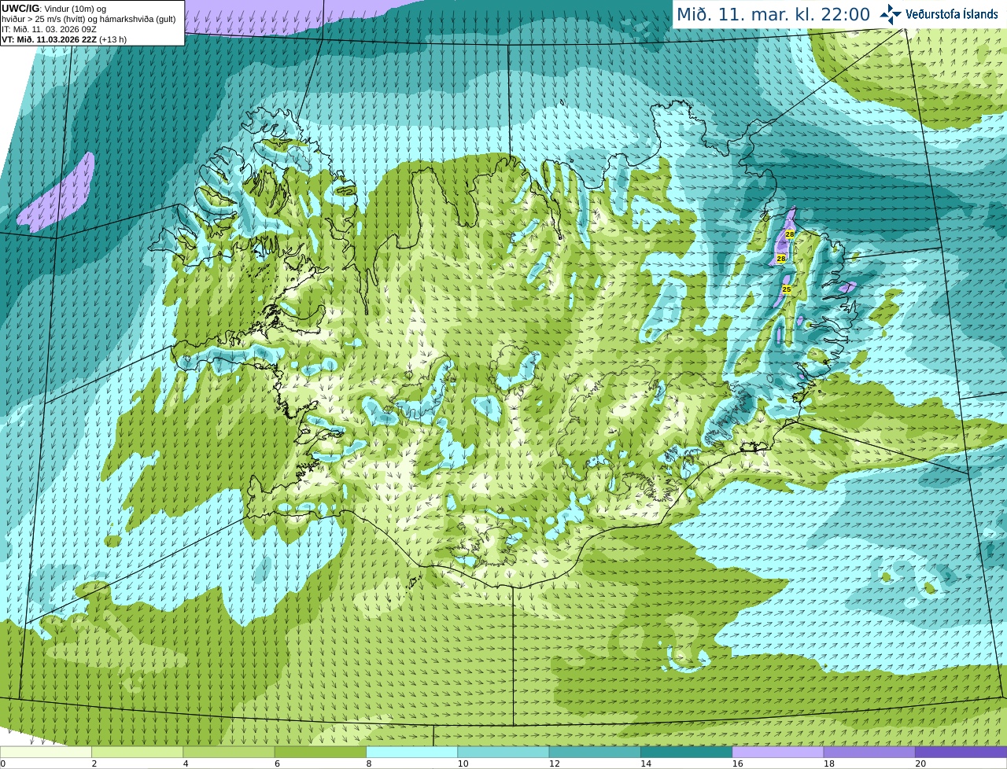
Task: Click the Veðurstofa Íslands logo icon
Action: pyautogui.click(x=891, y=14)
